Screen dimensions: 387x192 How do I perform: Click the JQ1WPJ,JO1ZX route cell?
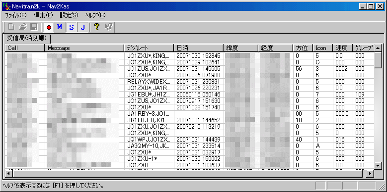tap(149, 140)
